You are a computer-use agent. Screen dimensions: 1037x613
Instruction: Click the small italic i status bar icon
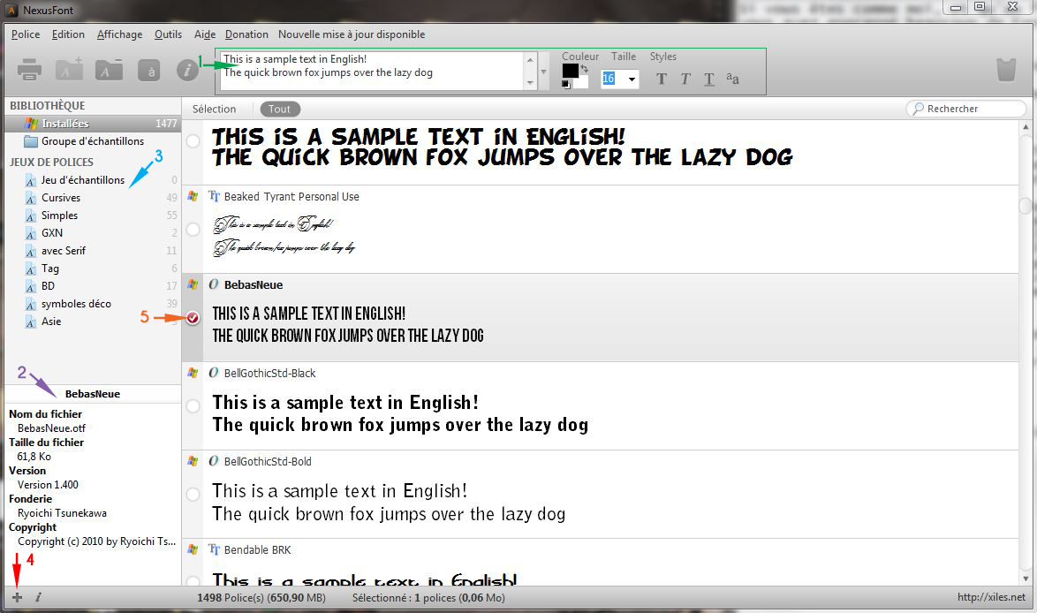(x=38, y=597)
